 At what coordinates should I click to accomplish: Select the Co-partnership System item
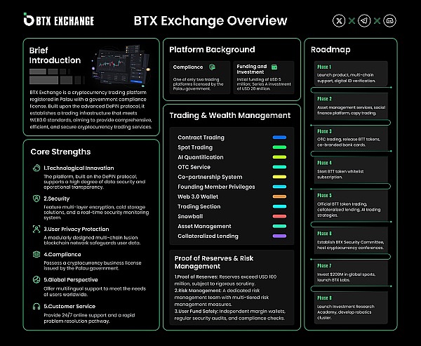(210, 177)
